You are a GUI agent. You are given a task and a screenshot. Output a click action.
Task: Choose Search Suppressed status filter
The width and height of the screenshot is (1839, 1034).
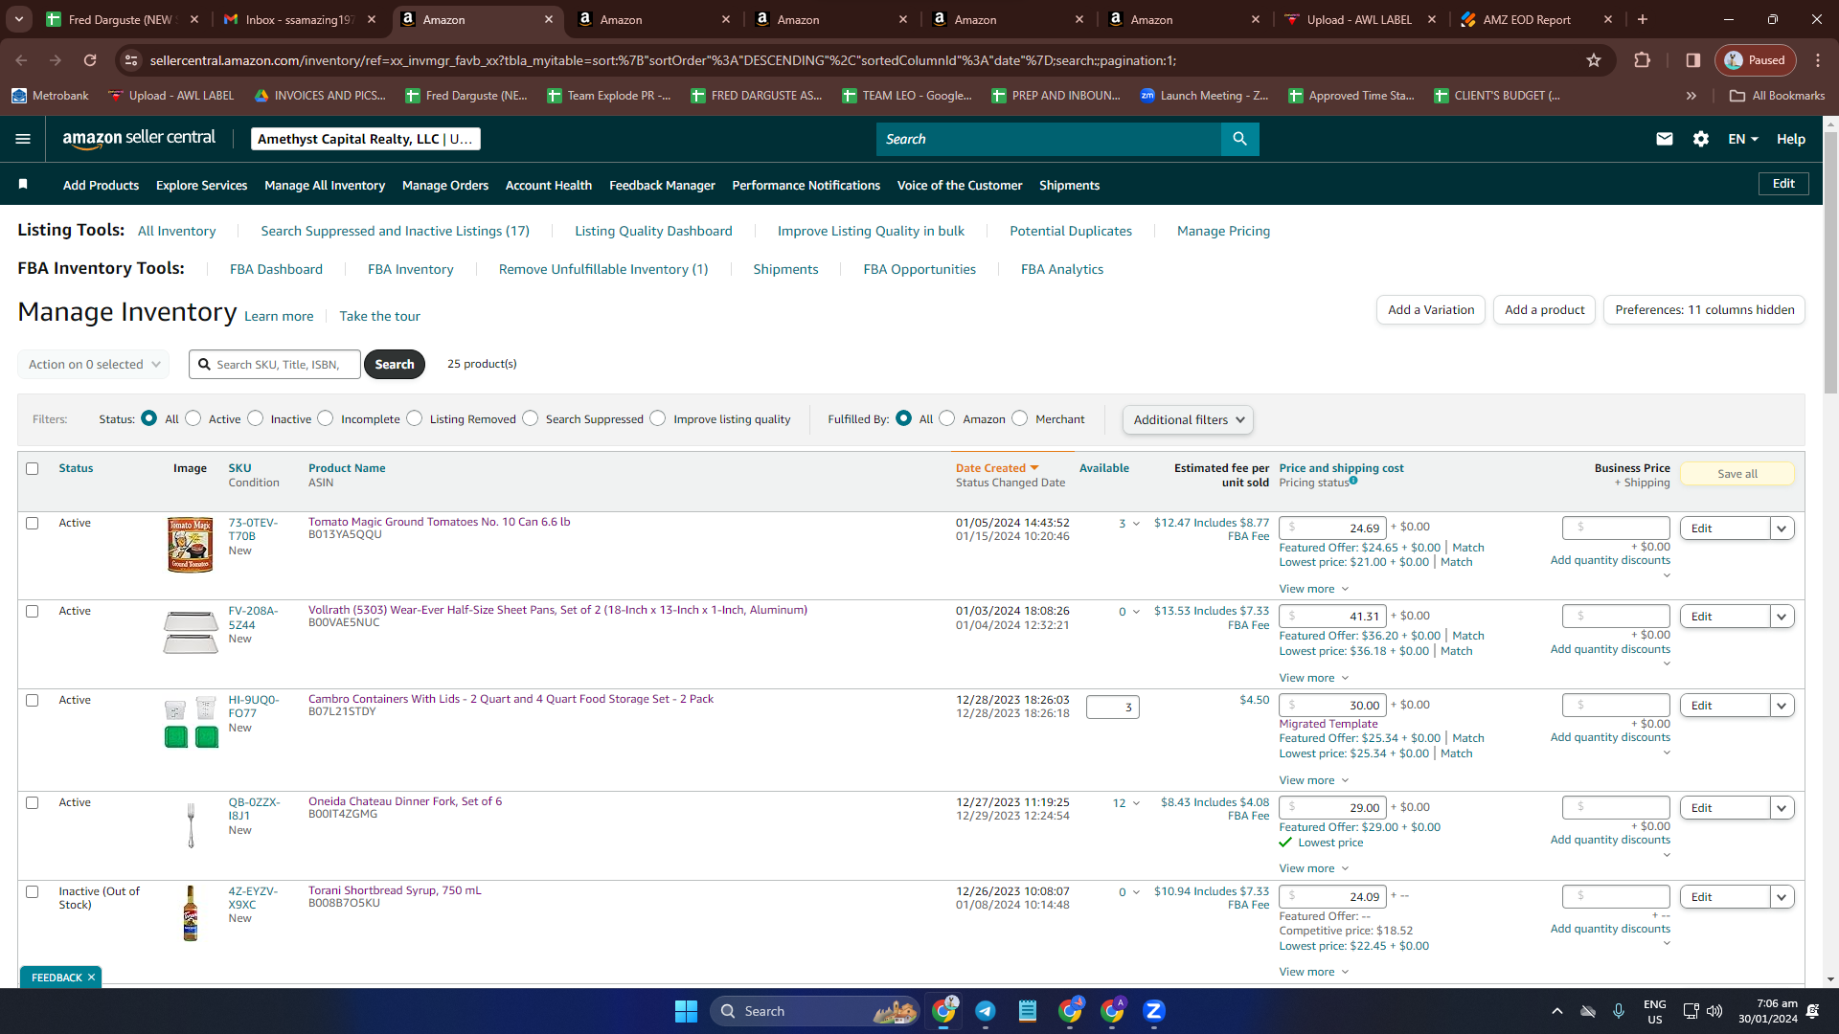click(531, 418)
